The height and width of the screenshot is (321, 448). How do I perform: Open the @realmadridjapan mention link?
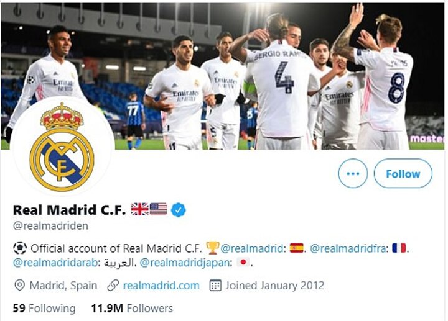184,263
